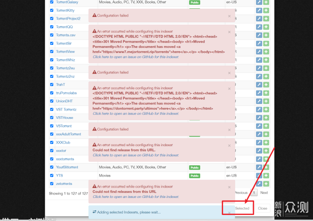Click the Public badge on YTS row
Image resolution: width=313 pixels, height=221 pixels.
pos(195,176)
